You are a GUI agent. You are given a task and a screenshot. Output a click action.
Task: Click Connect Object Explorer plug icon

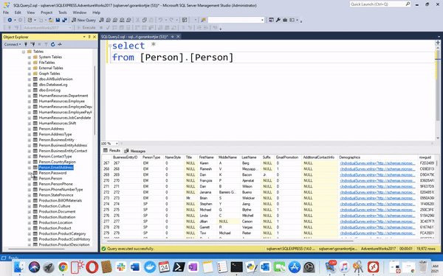click(26, 44)
